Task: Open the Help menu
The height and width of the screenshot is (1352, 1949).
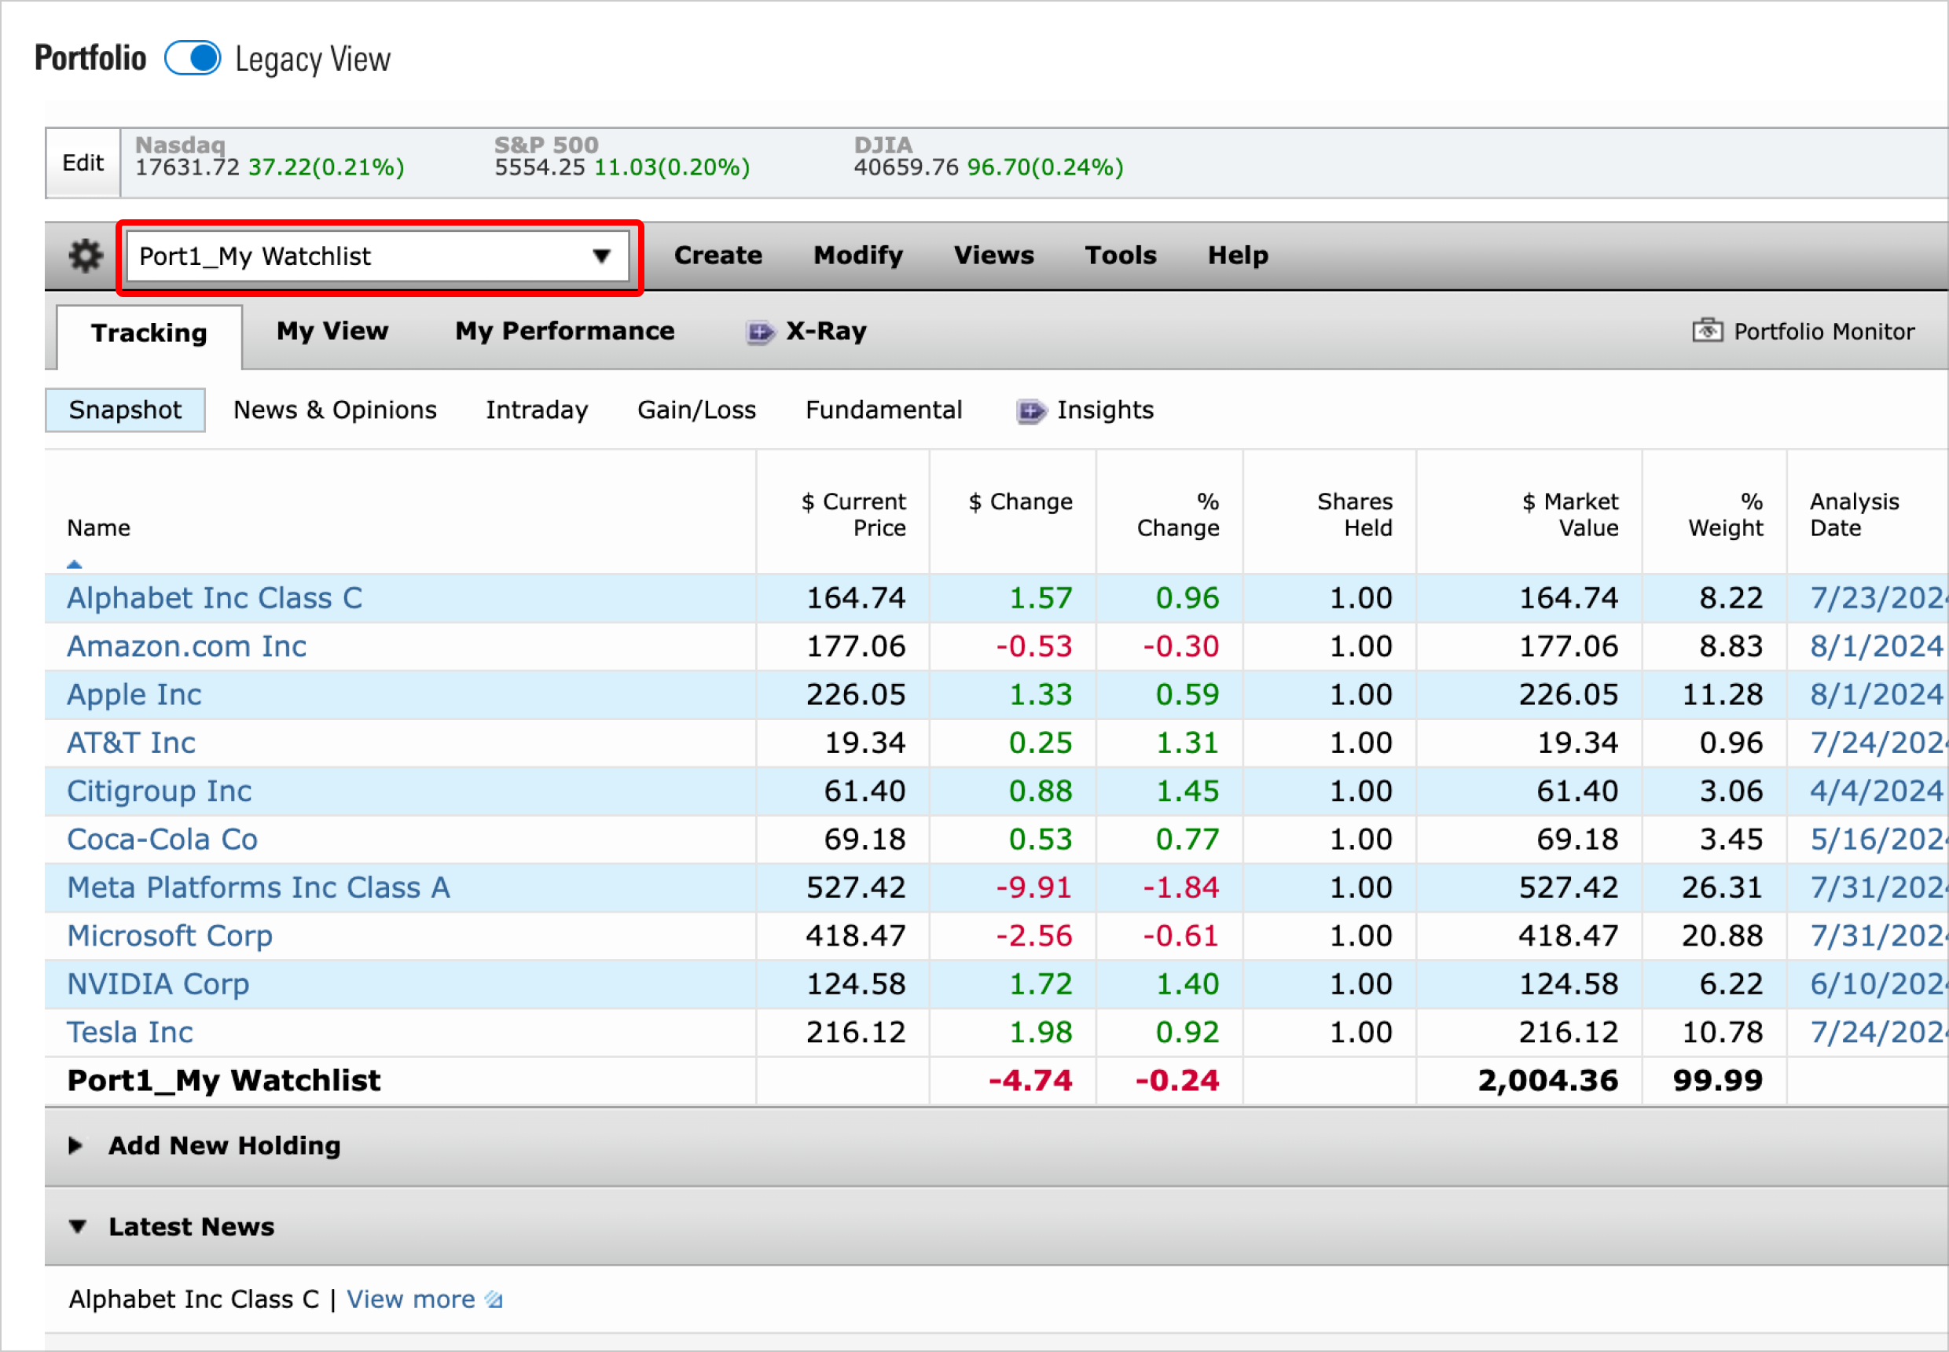Action: coord(1238,255)
